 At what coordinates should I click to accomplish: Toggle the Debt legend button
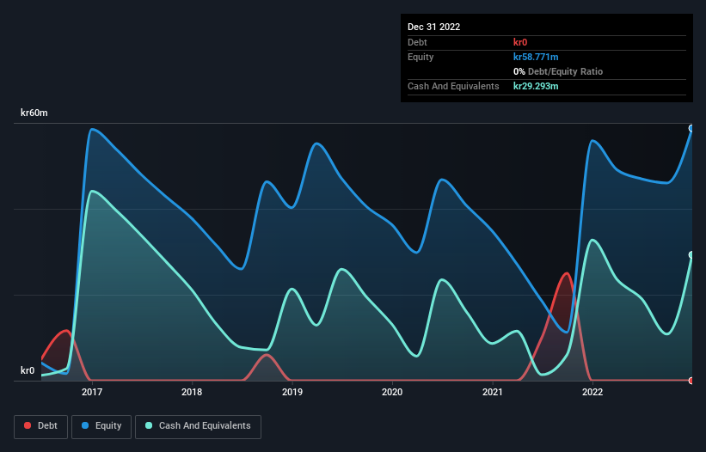point(41,426)
